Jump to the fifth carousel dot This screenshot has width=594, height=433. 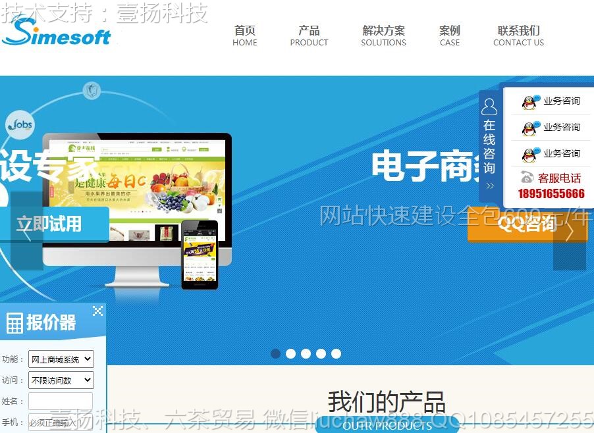coord(337,353)
